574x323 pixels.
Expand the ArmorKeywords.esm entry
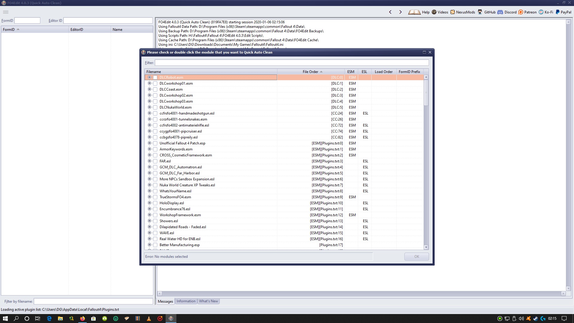point(149,149)
